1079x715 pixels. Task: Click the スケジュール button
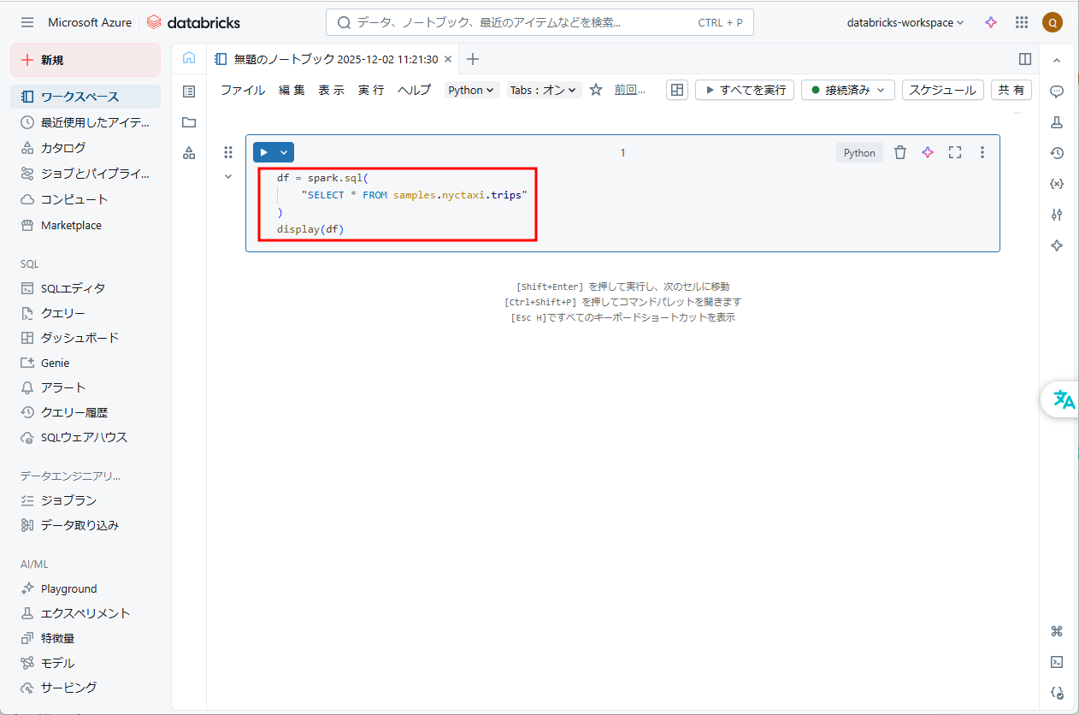[942, 90]
